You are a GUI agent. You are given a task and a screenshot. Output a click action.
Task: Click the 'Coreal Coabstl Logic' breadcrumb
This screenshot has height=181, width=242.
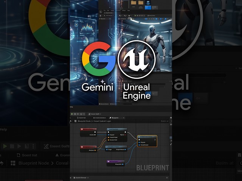click(x=102, y=121)
